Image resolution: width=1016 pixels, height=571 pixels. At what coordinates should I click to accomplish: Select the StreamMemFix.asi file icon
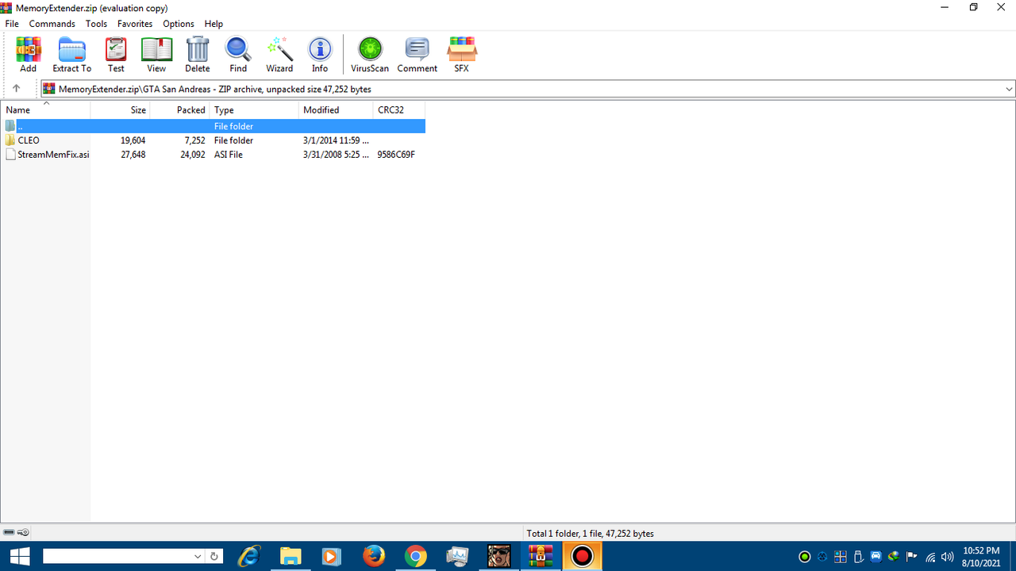point(10,155)
